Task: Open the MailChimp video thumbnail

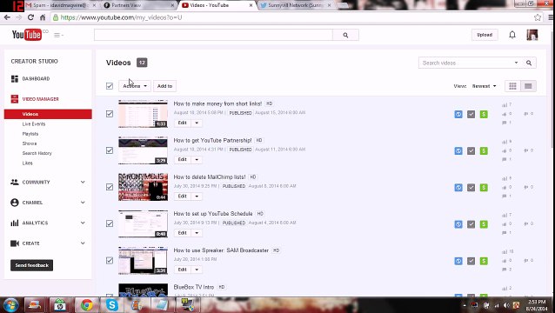Action: coord(143,187)
